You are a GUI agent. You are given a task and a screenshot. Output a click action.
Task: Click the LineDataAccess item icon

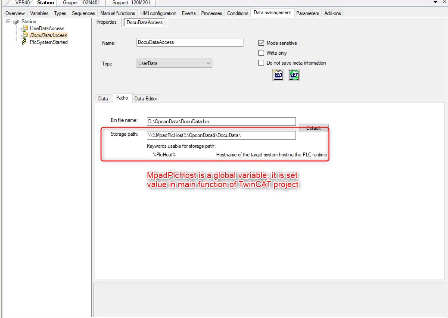pos(25,28)
